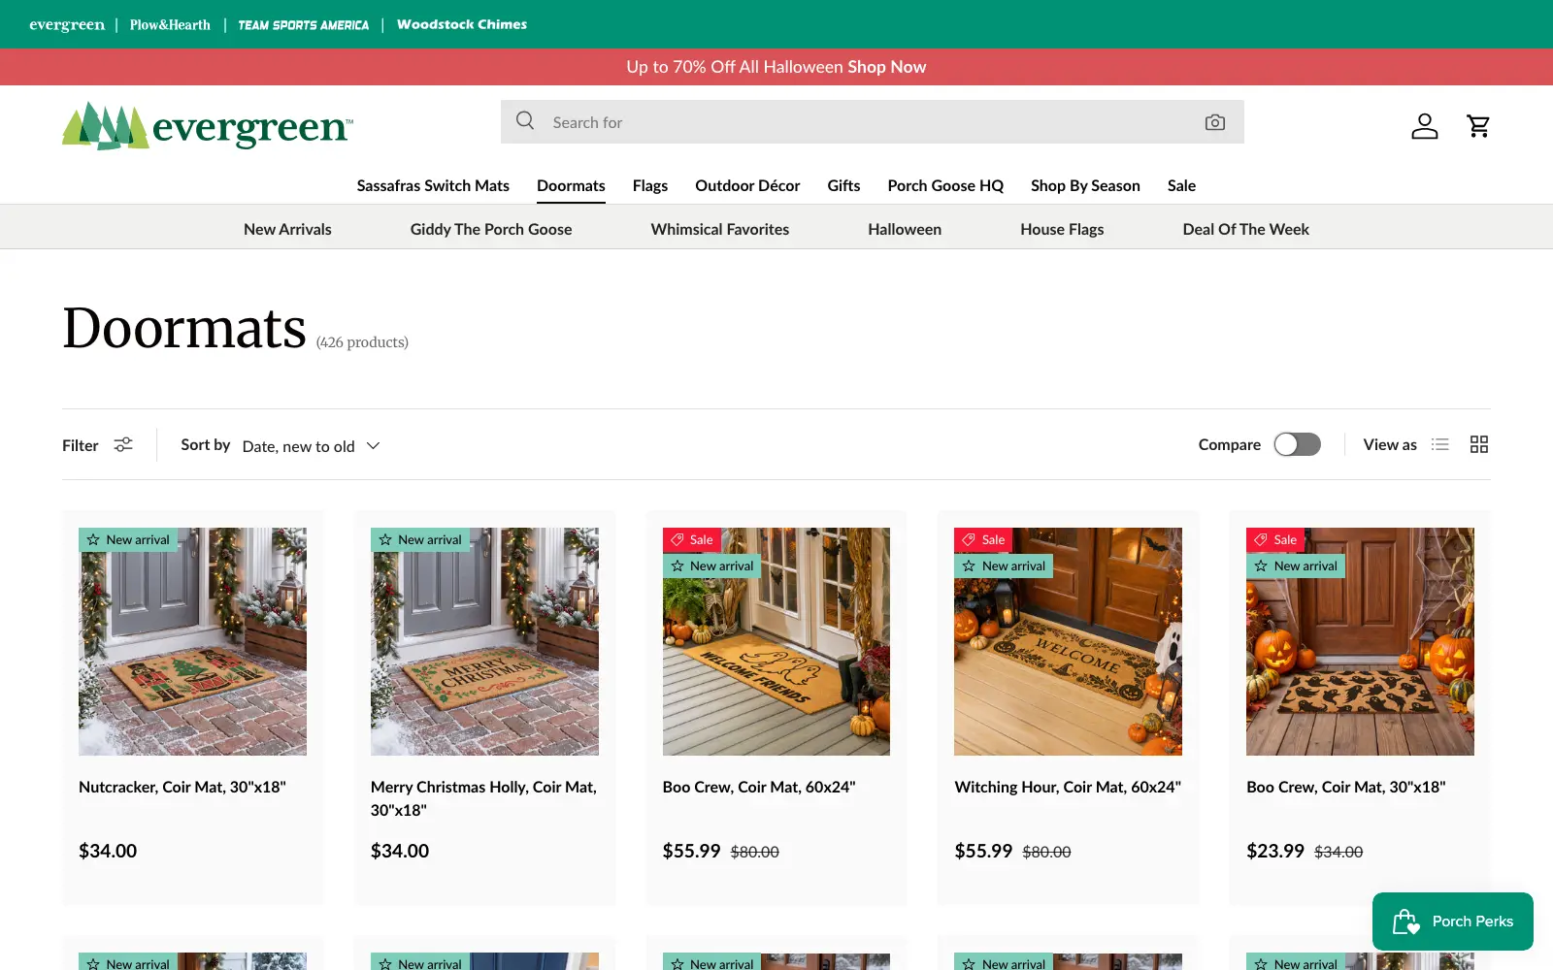This screenshot has height=970, width=1553.
Task: Click New arrival badge on Nutcracker mat
Action: (128, 539)
